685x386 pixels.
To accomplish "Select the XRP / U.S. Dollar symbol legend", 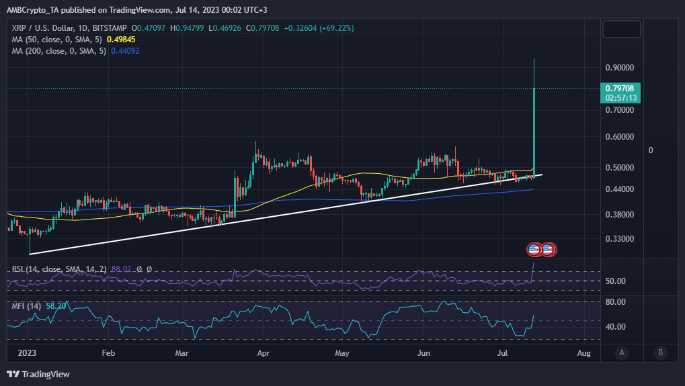I will pyautogui.click(x=69, y=28).
